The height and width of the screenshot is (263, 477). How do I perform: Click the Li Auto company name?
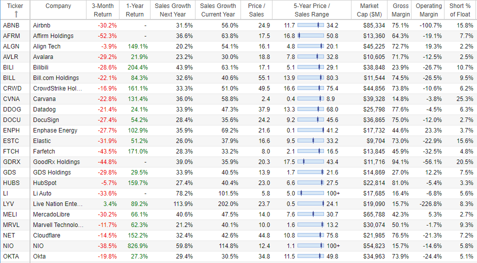tap(42, 193)
